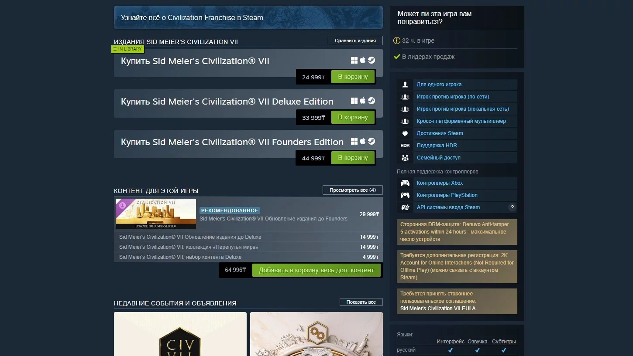The height and width of the screenshot is (356, 633).
Task: Click the Xbox controller icon
Action: pos(405,183)
